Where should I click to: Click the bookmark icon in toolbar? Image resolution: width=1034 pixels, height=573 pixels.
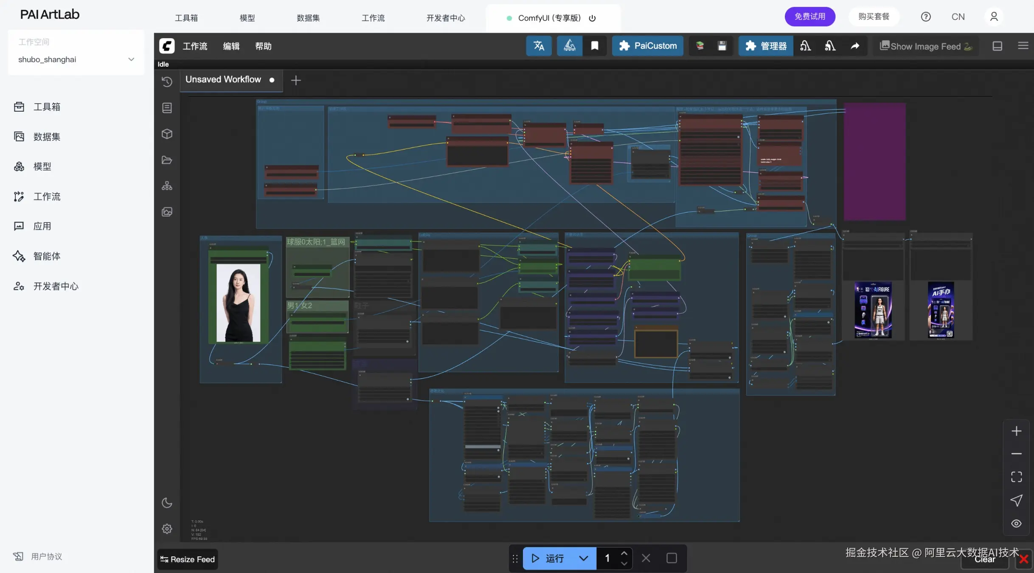pos(595,46)
